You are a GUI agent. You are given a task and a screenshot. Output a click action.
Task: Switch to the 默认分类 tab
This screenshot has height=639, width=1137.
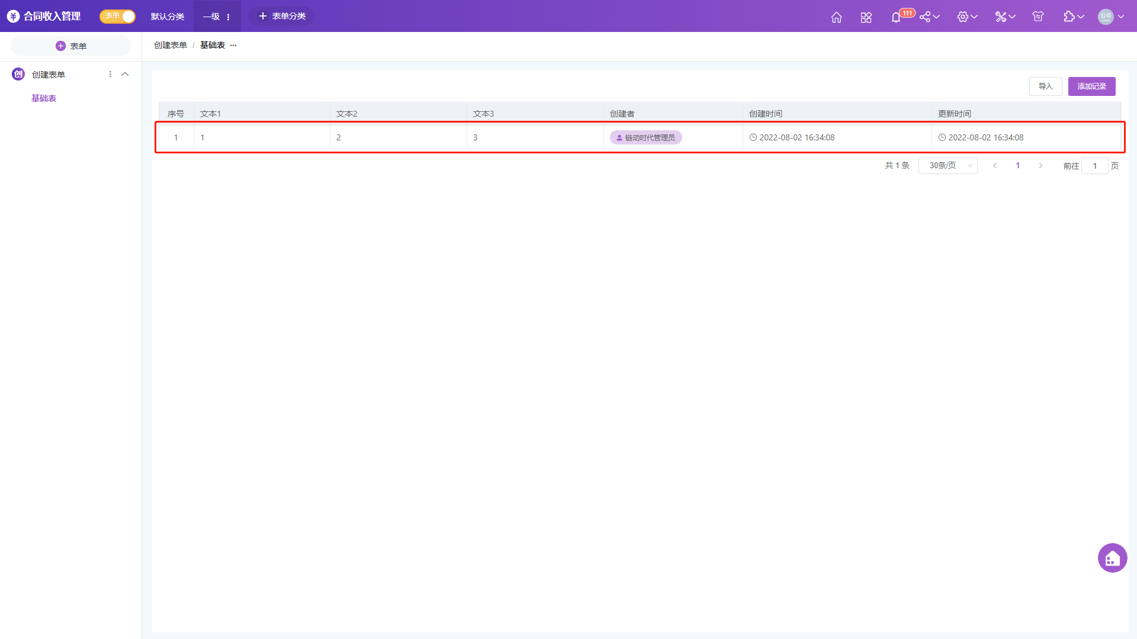pyautogui.click(x=168, y=17)
